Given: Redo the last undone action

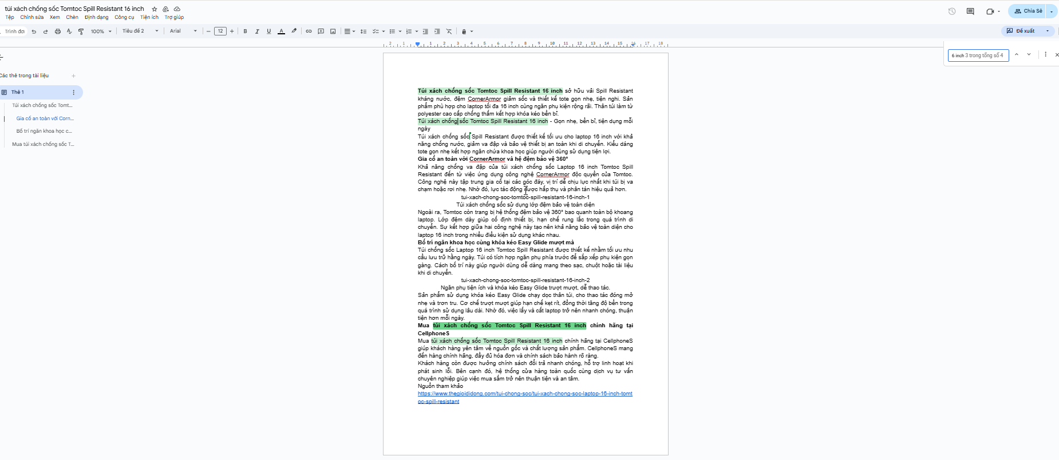Looking at the screenshot, I should (46, 31).
